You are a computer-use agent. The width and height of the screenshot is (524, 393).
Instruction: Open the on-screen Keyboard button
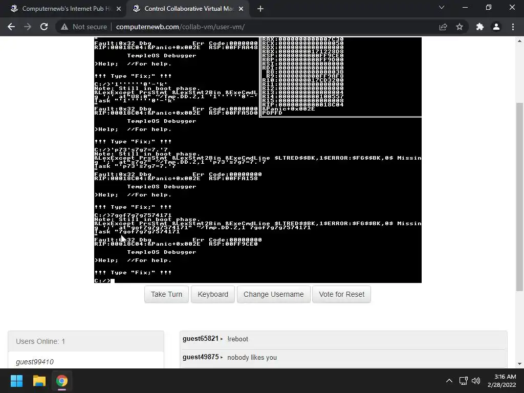(x=213, y=294)
